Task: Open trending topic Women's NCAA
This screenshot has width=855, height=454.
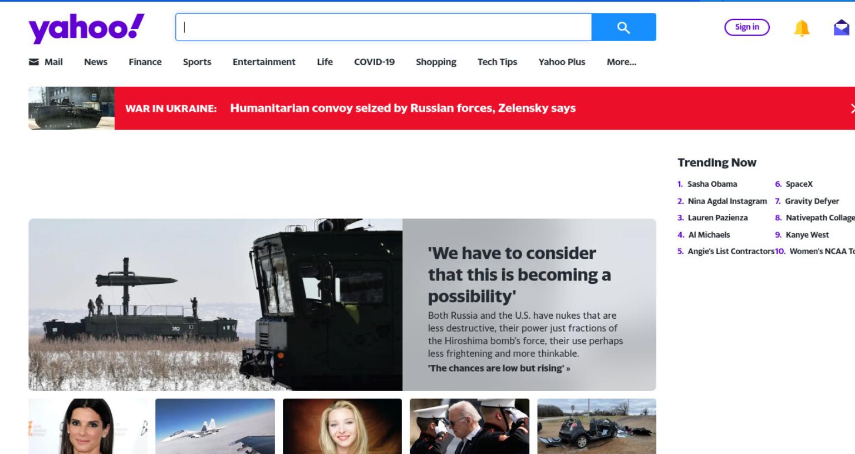Action: (822, 251)
